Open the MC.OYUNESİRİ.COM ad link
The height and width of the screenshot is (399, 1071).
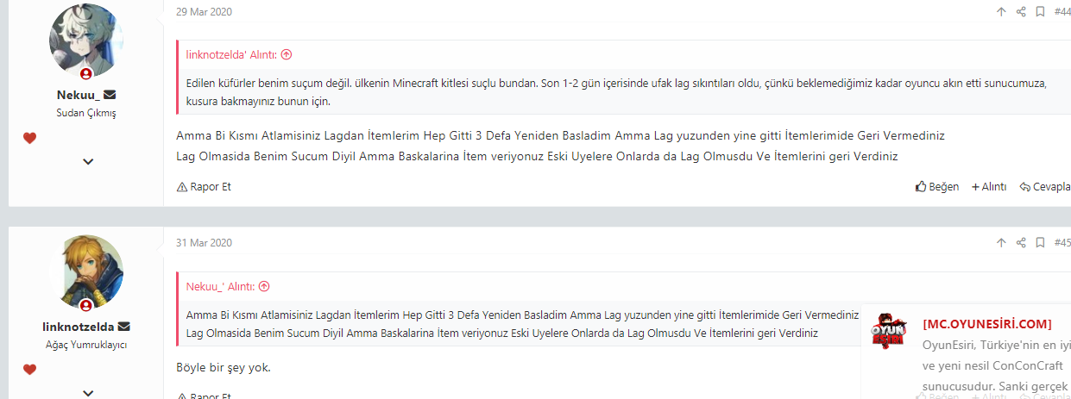tap(987, 324)
